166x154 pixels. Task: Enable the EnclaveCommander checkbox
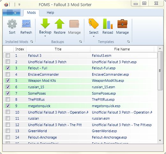tap(8, 74)
